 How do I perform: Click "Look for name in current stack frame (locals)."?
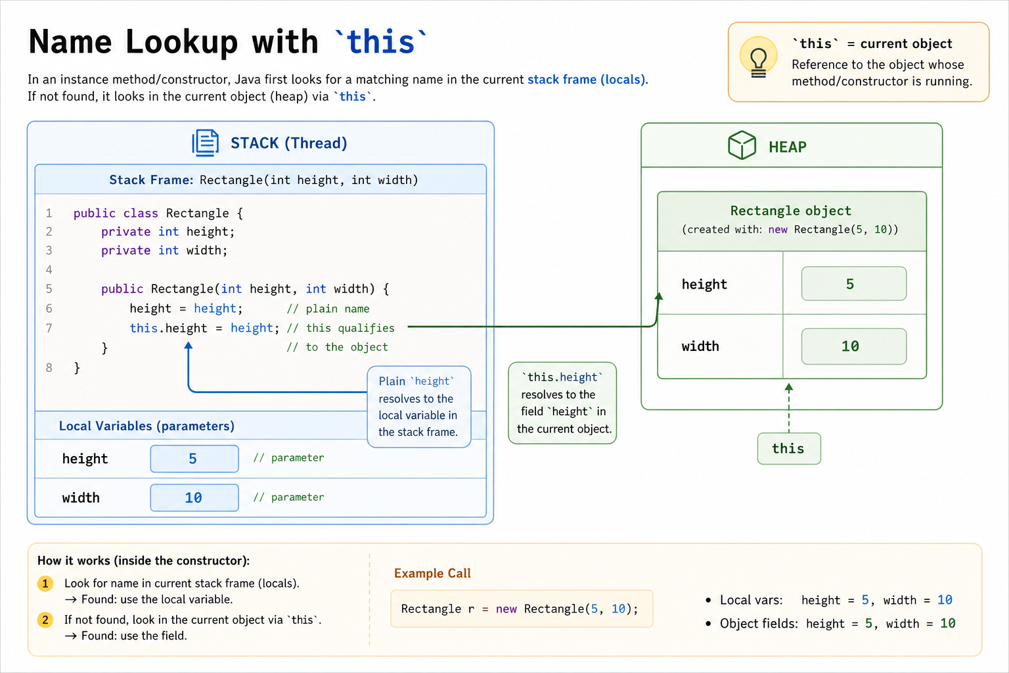point(182,584)
